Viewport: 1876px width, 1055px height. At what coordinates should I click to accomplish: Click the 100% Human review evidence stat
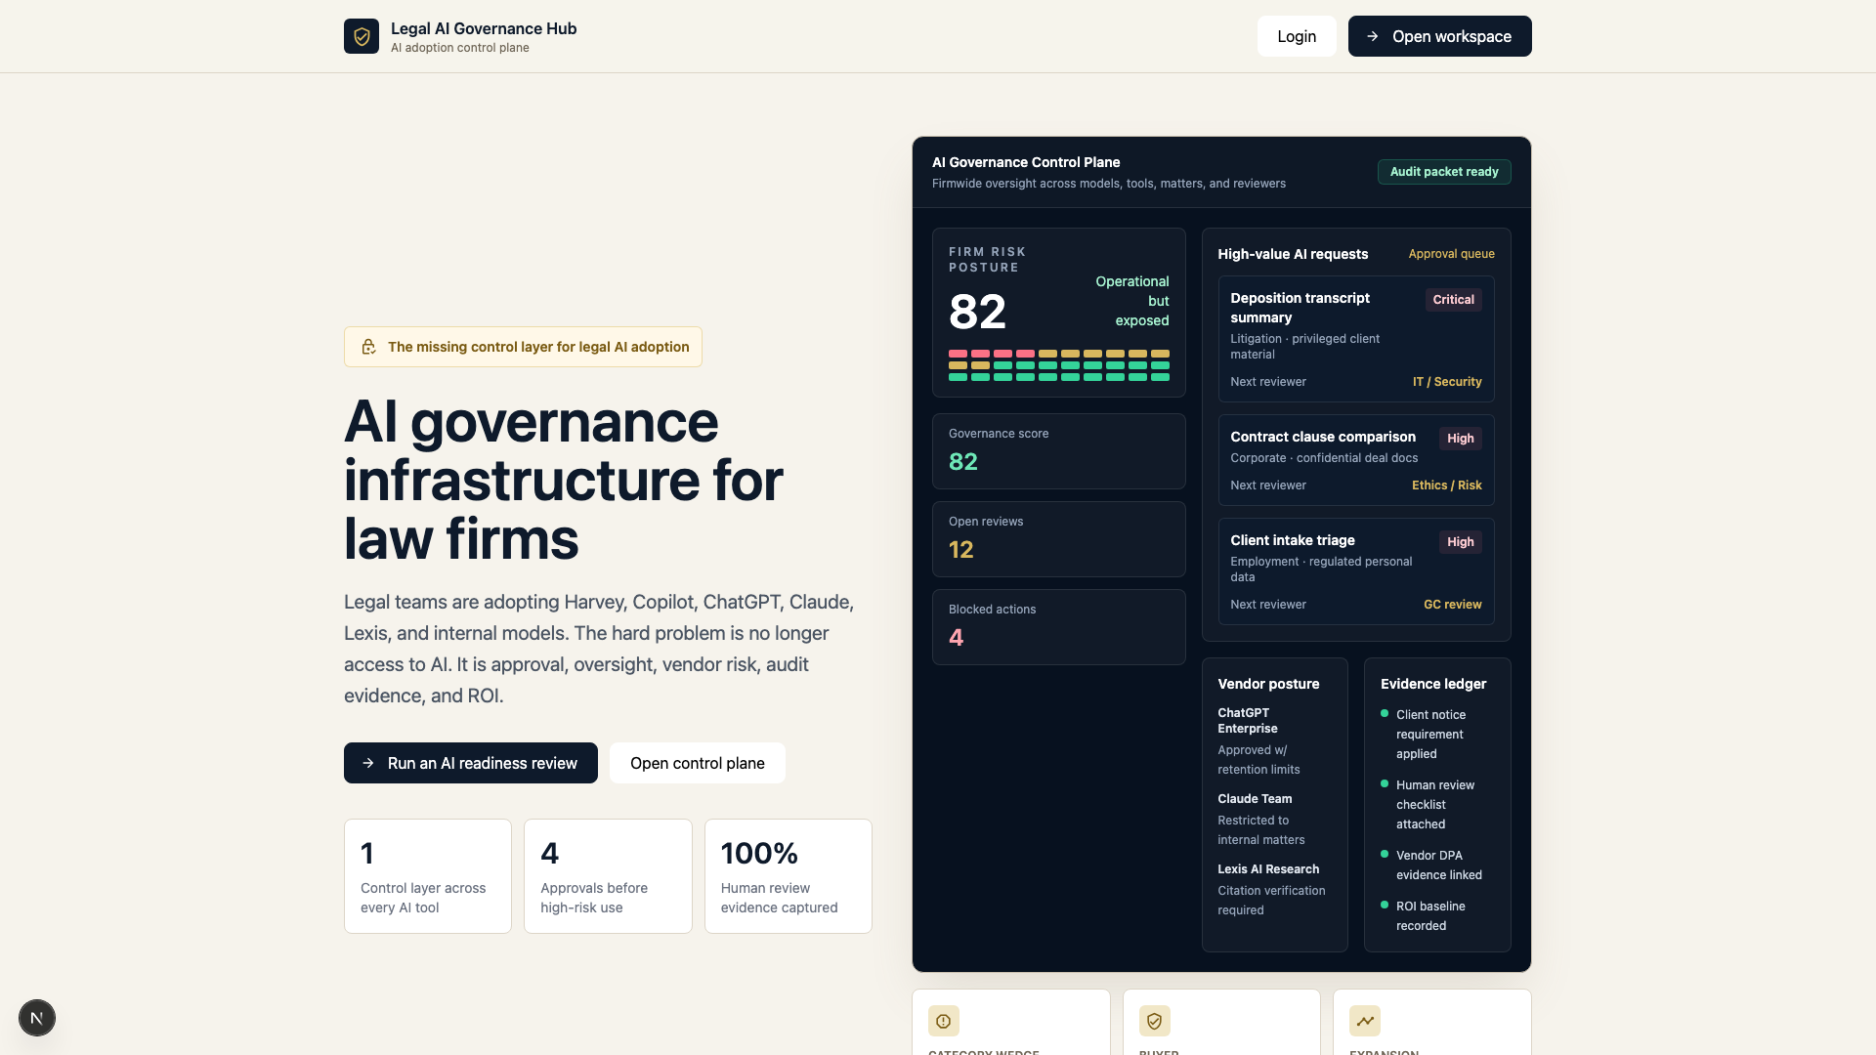click(x=788, y=876)
